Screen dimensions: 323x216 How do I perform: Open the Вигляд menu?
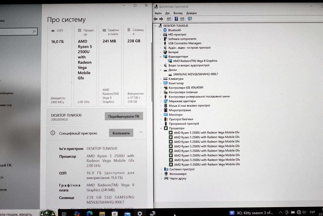coord(178,13)
